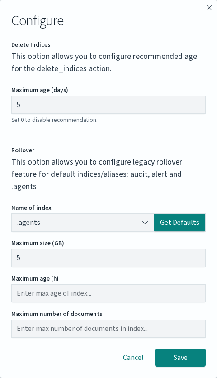Click the Configure heading text
This screenshot has width=217, height=378.
pyautogui.click(x=38, y=21)
